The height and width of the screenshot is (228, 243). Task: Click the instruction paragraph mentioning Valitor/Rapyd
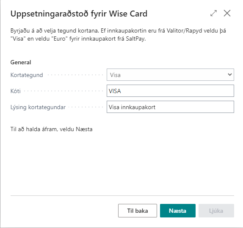[118, 35]
